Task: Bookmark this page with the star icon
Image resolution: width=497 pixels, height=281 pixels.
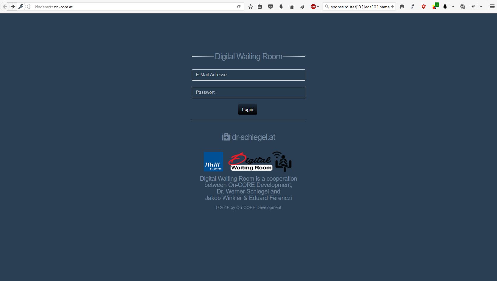Action: 251,7
